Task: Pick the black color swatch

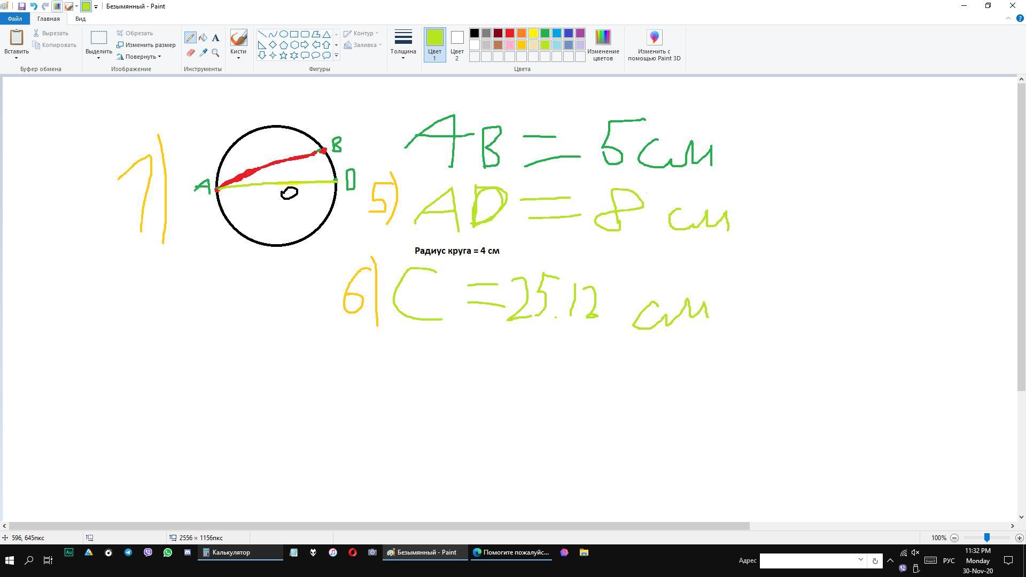Action: coord(475,33)
